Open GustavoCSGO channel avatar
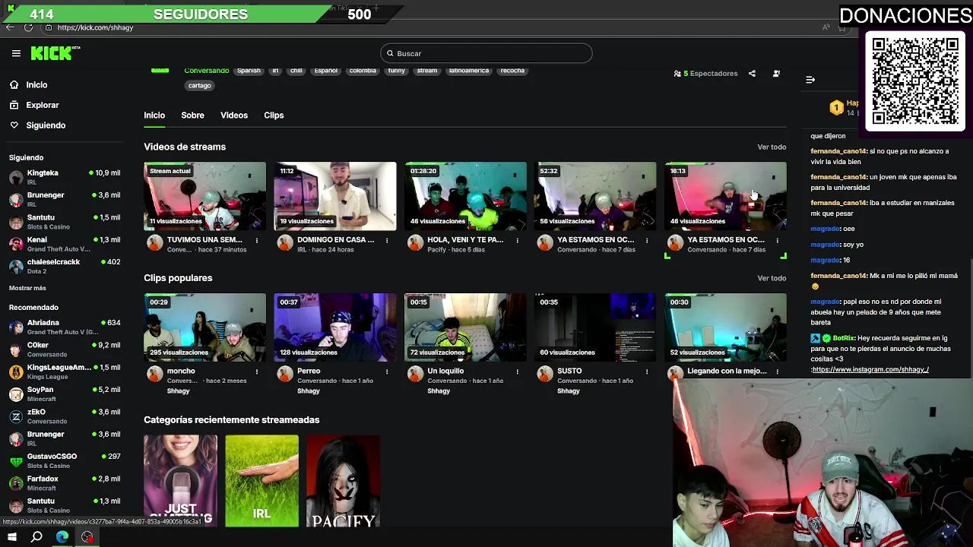This screenshot has width=973, height=547. [16, 460]
